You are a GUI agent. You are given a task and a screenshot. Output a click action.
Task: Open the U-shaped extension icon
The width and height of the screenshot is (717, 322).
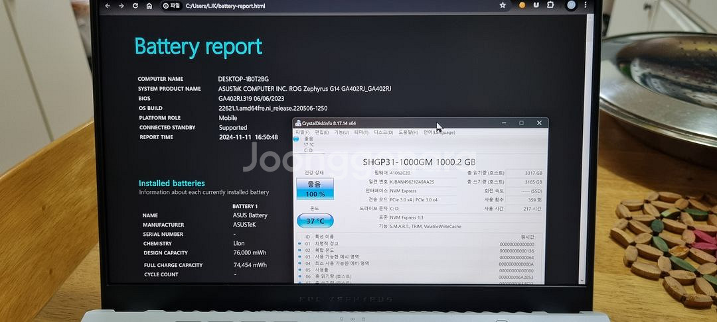coord(536,5)
